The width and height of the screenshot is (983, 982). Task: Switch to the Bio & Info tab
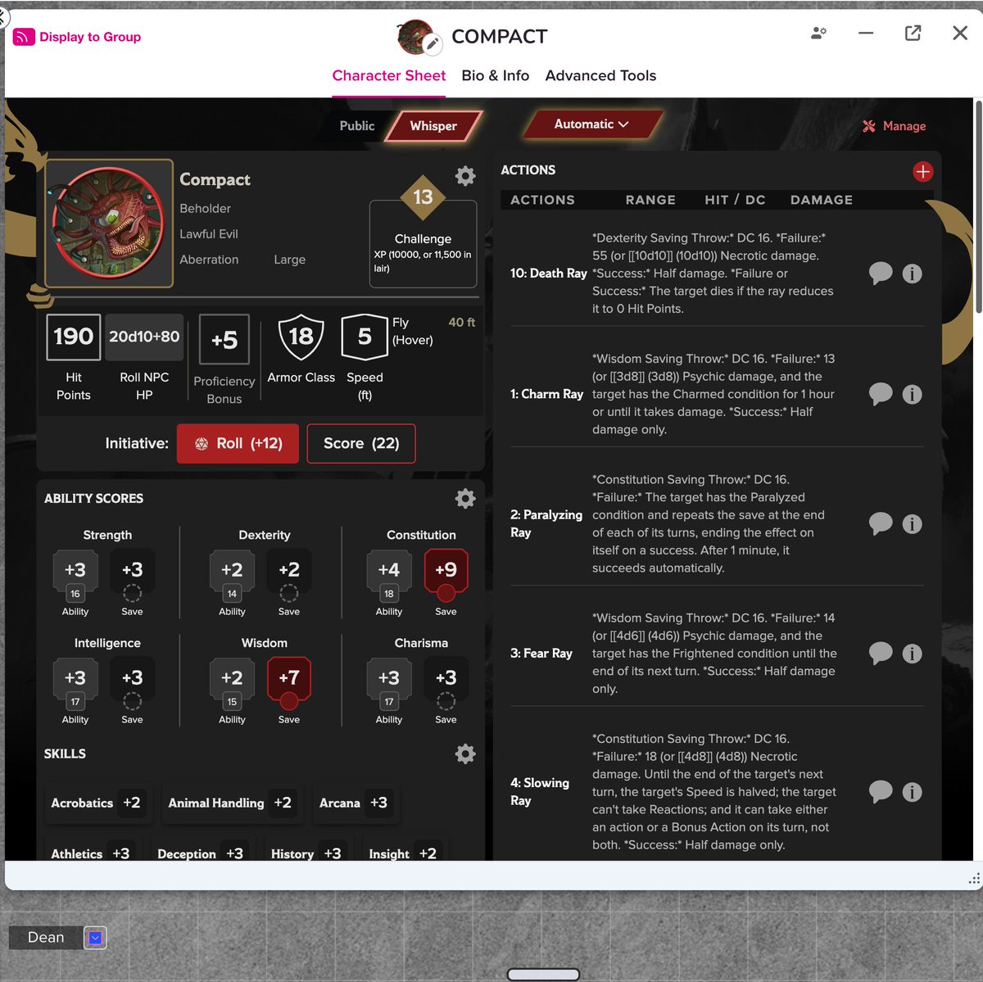pyautogui.click(x=495, y=75)
